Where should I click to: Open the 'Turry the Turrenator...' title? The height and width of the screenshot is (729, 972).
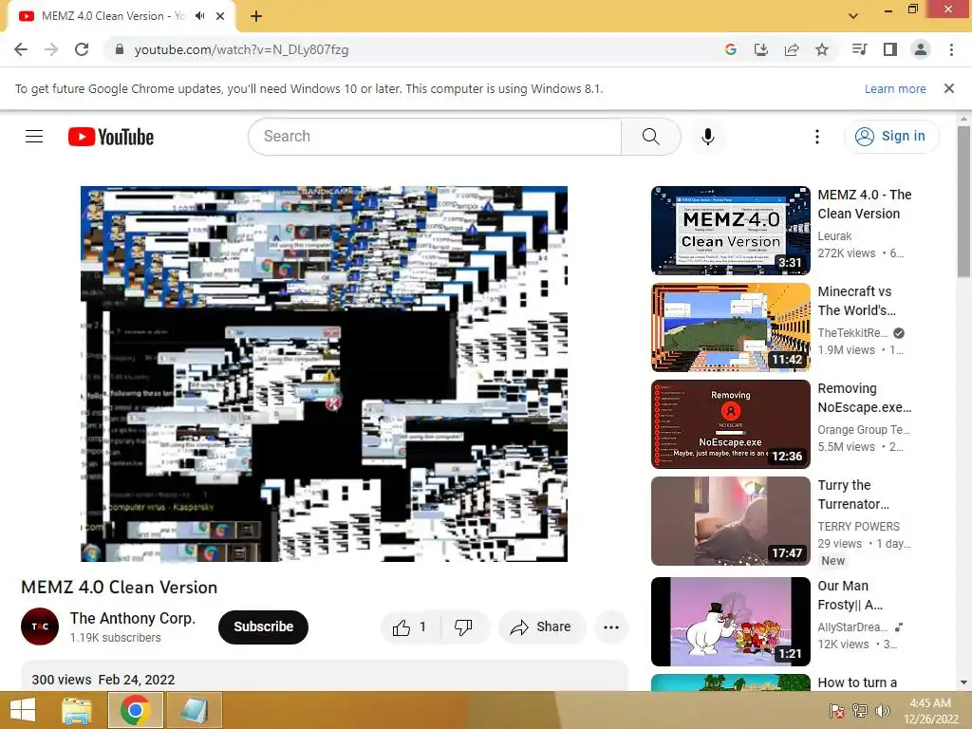coord(853,494)
